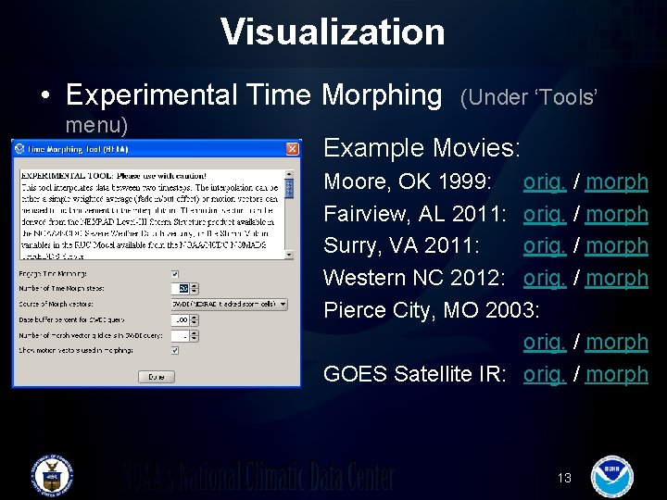Click the Department of Commerce seal logo
Image resolution: width=667 pixels, height=500 pixels.
52,475
